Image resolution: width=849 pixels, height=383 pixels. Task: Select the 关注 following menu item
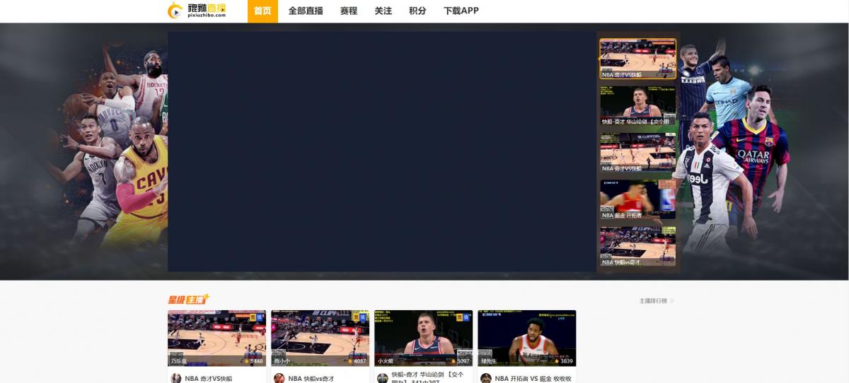tap(383, 11)
